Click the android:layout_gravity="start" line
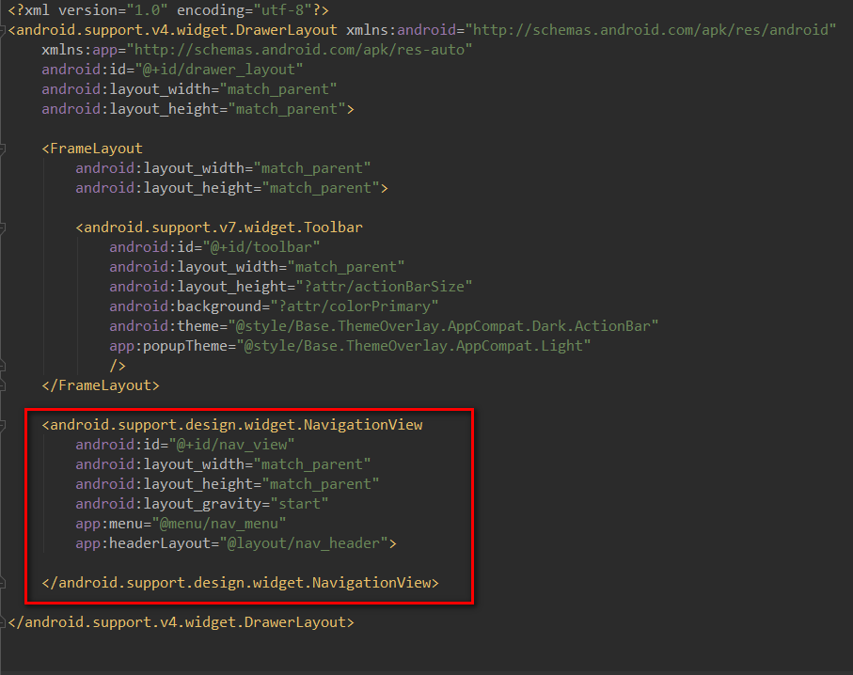 pos(202,504)
